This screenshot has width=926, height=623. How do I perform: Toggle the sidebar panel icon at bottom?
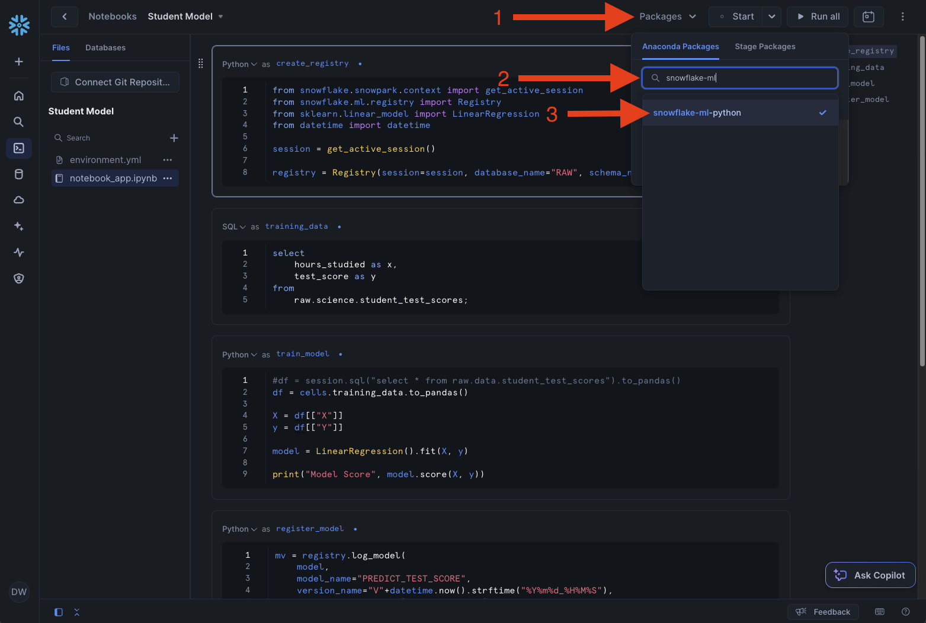(x=58, y=612)
